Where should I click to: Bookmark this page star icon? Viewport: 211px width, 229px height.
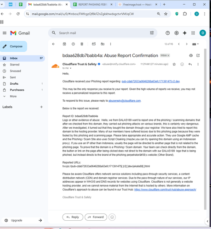tap(165, 14)
